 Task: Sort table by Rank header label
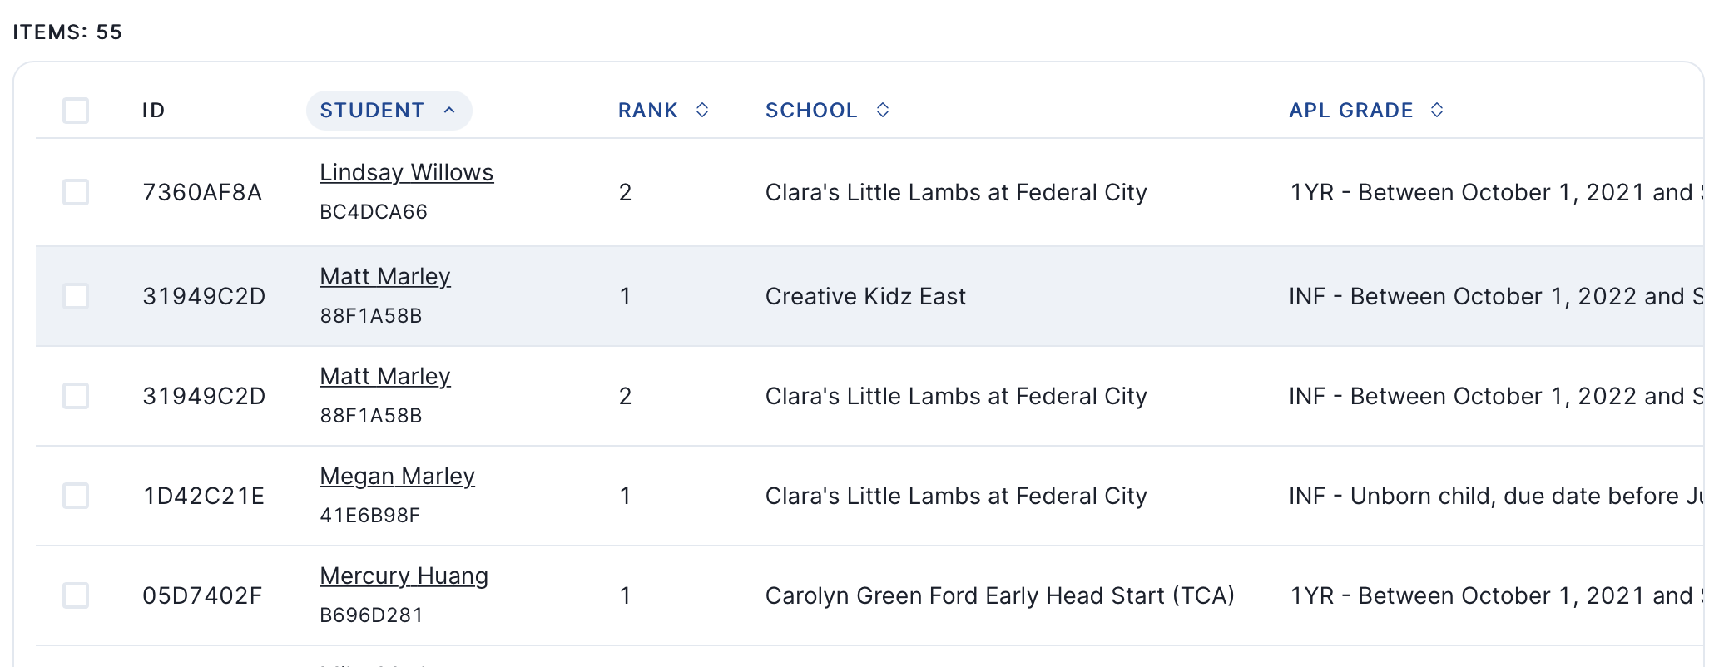tap(647, 111)
